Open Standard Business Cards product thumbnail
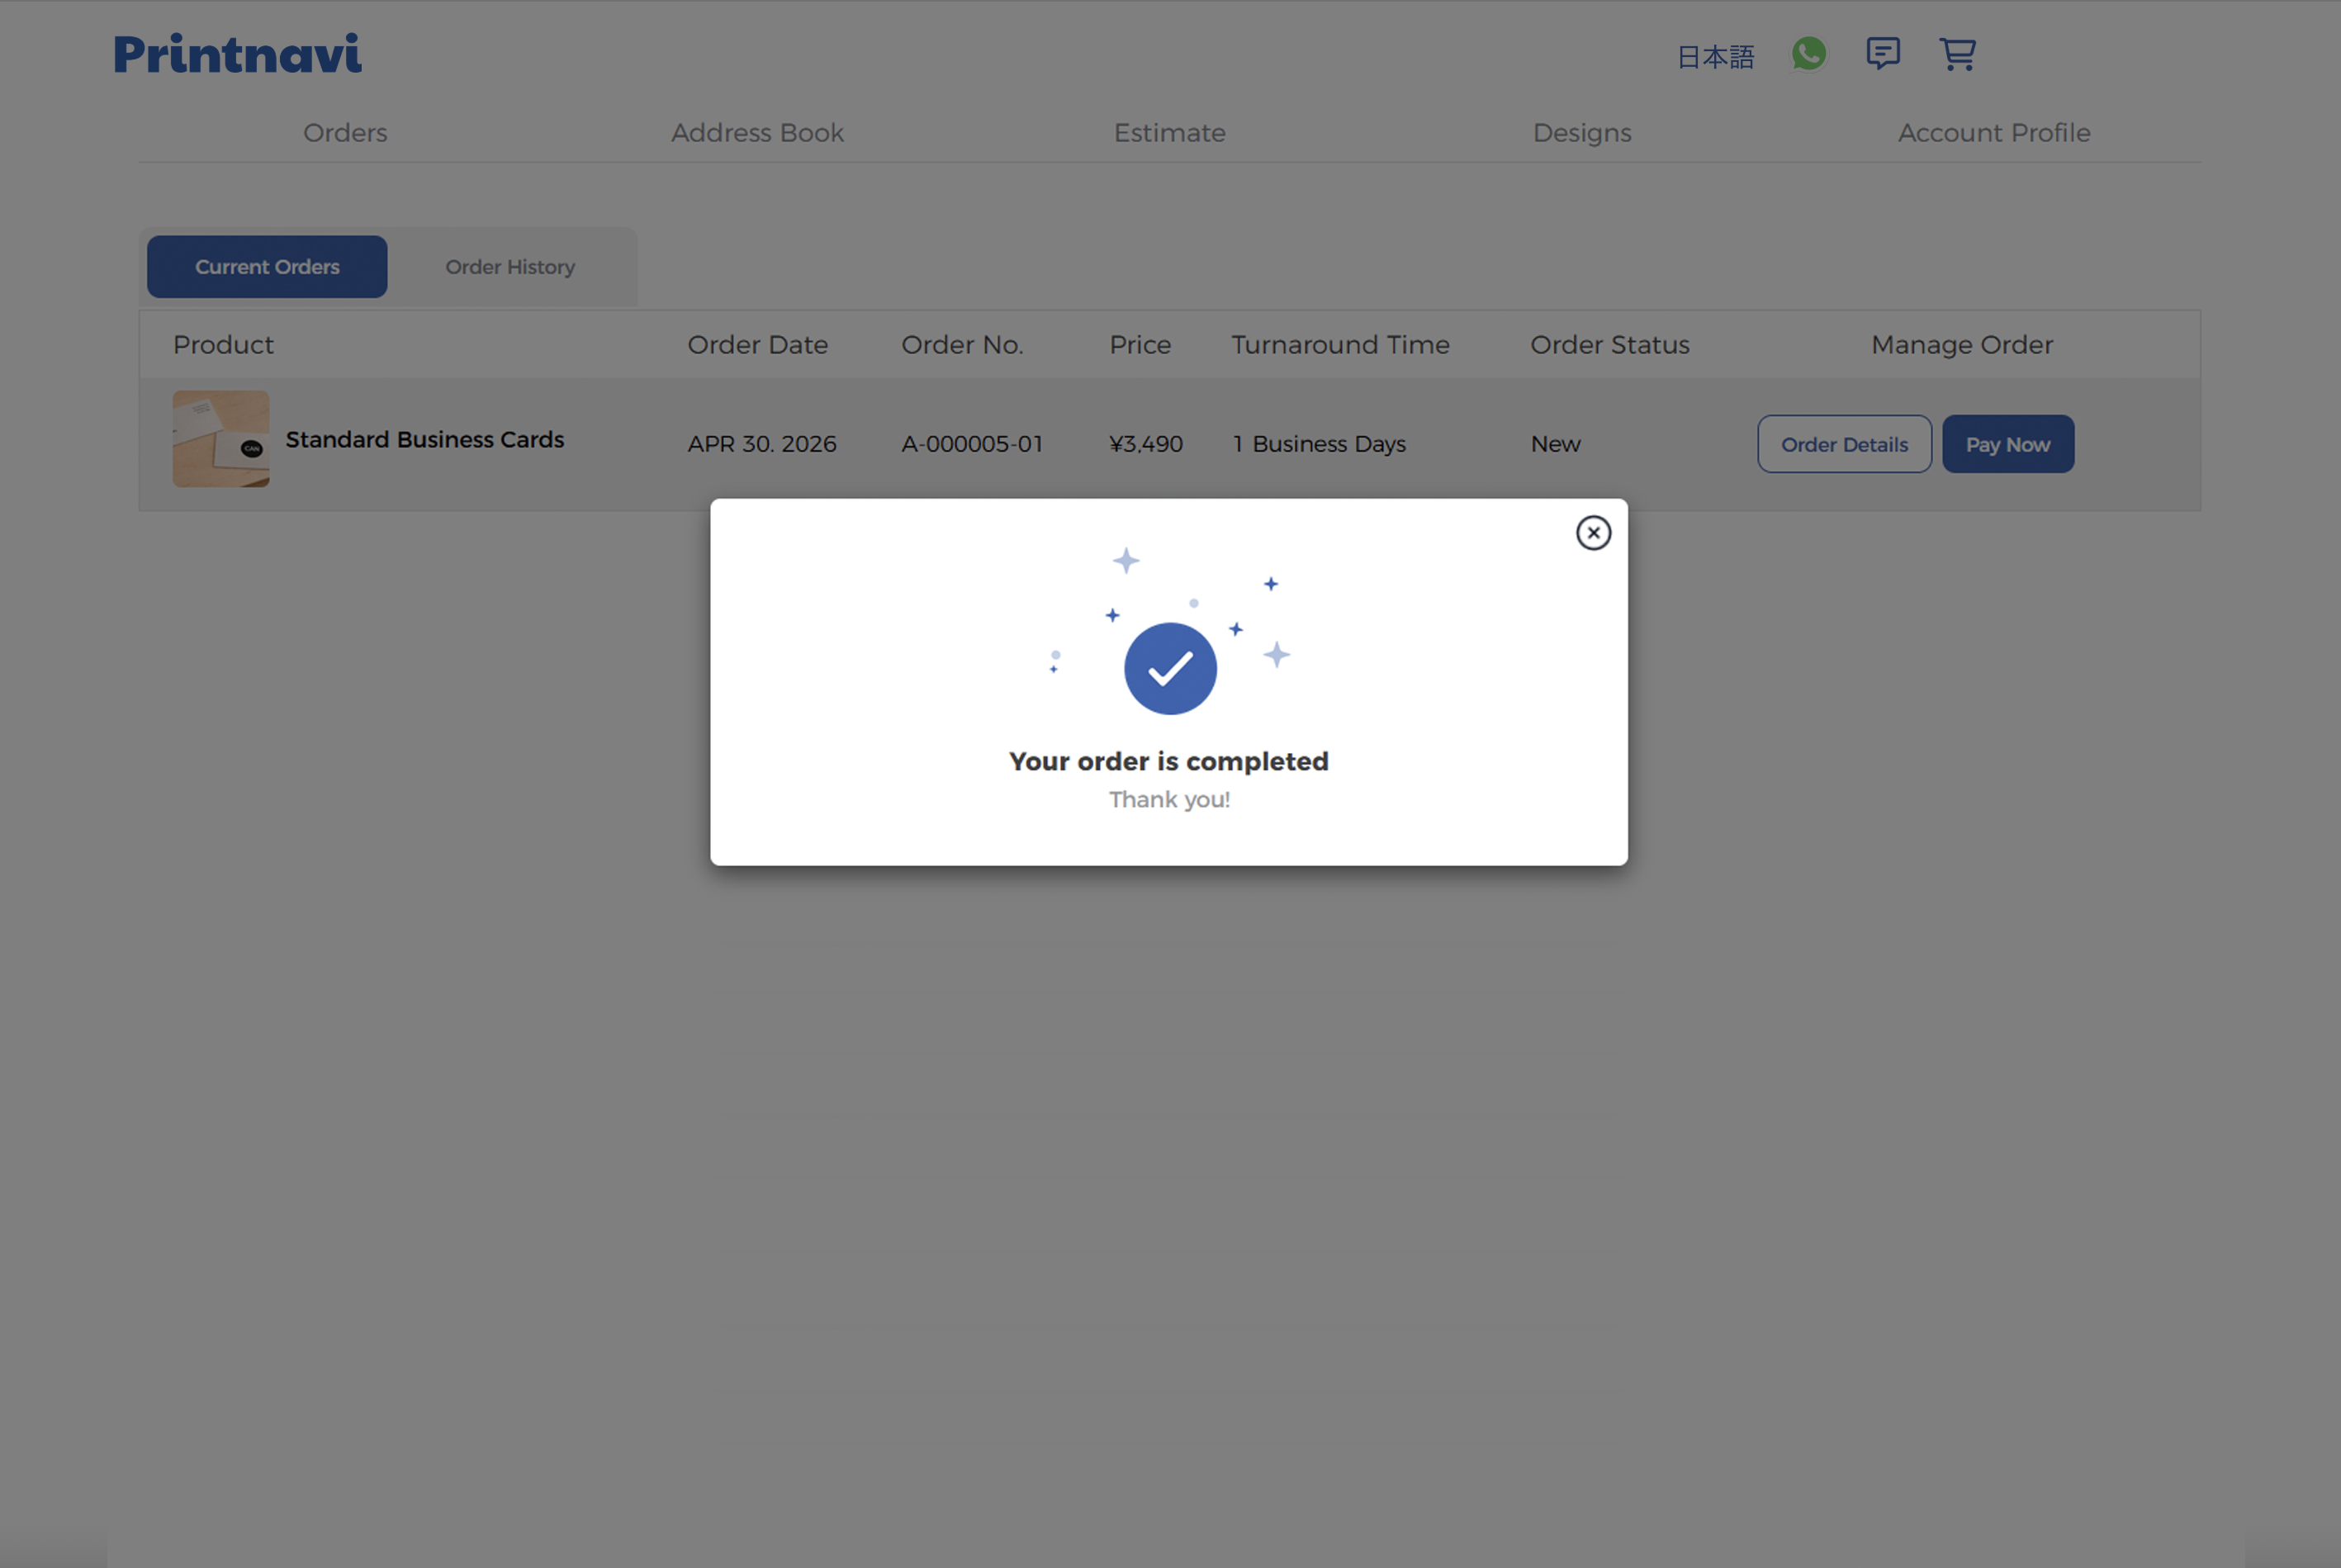 pos(221,439)
